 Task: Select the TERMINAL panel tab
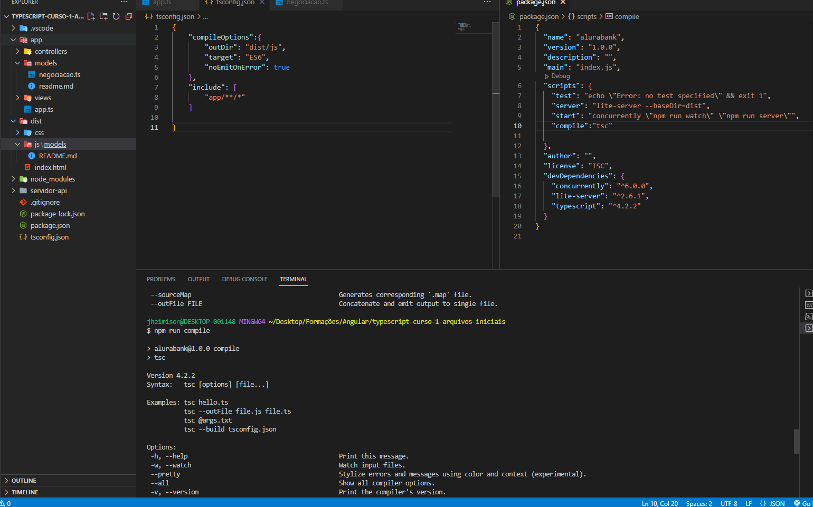click(294, 279)
